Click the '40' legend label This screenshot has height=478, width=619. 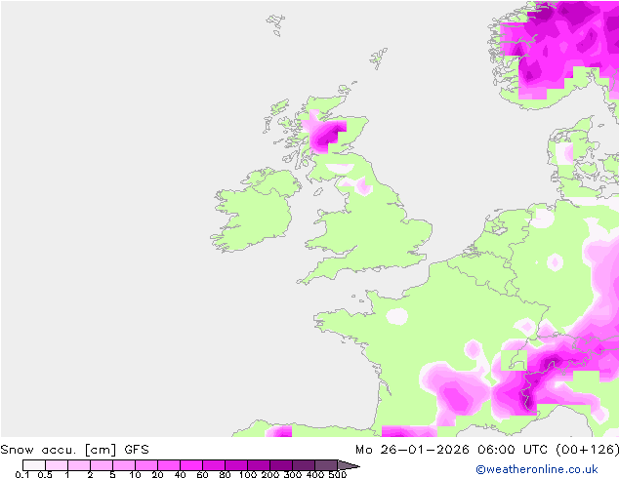(180, 474)
